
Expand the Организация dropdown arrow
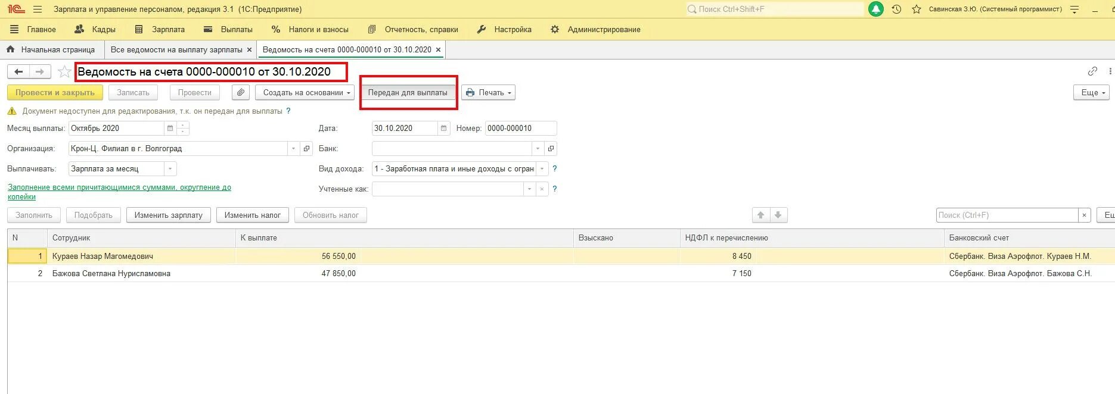293,149
